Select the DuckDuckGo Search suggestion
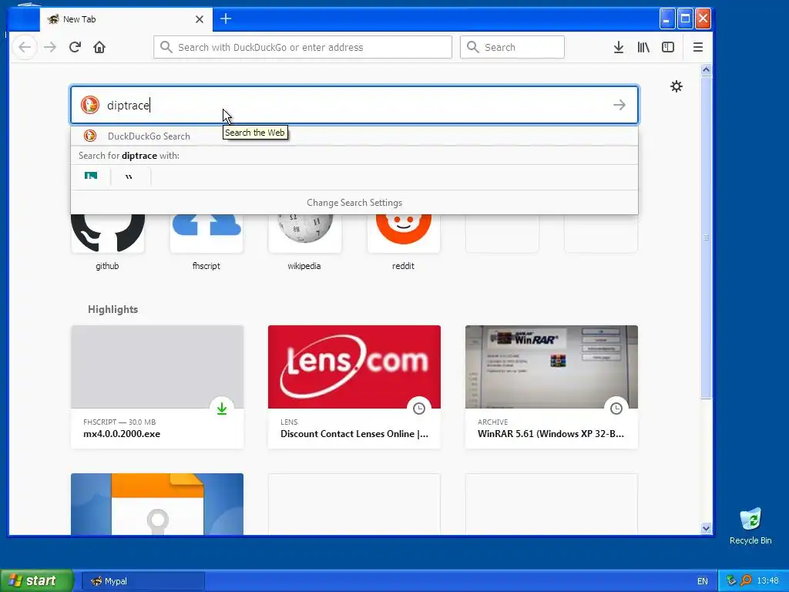789x592 pixels. [x=354, y=136]
